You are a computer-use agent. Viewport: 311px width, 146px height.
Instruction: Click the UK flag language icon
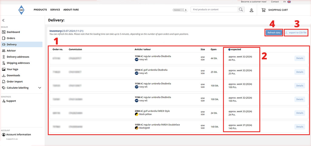[289, 2]
